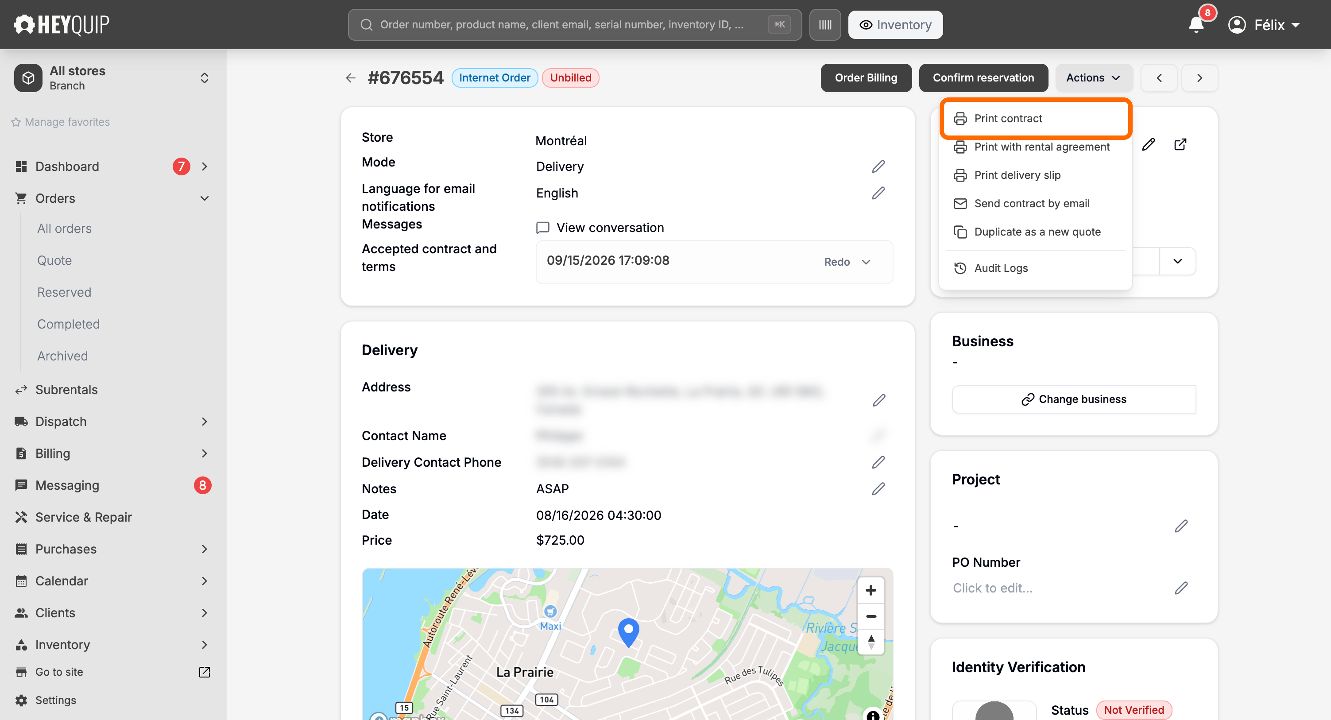
Task: Expand the Clients sidebar section
Action: tap(205, 612)
